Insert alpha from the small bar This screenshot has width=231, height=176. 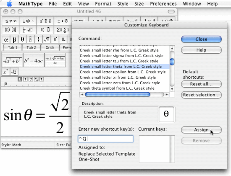[6, 39]
